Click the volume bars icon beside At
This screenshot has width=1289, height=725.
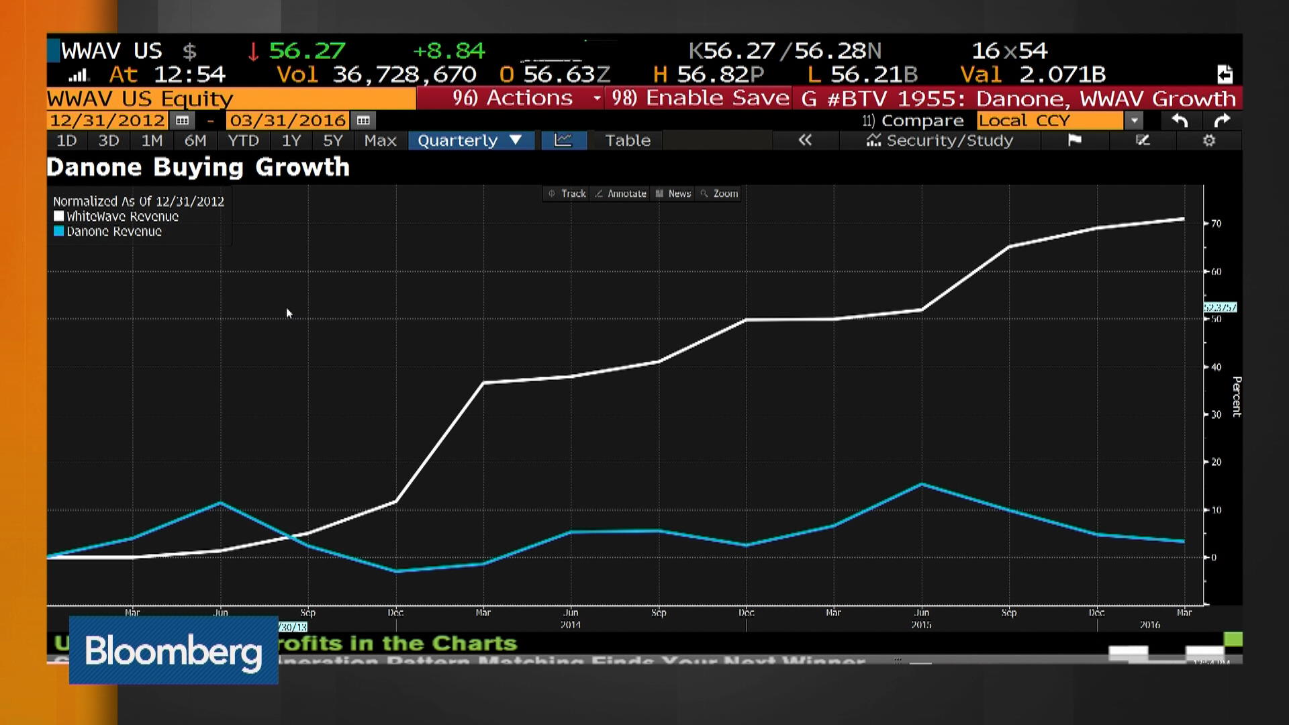(x=78, y=75)
